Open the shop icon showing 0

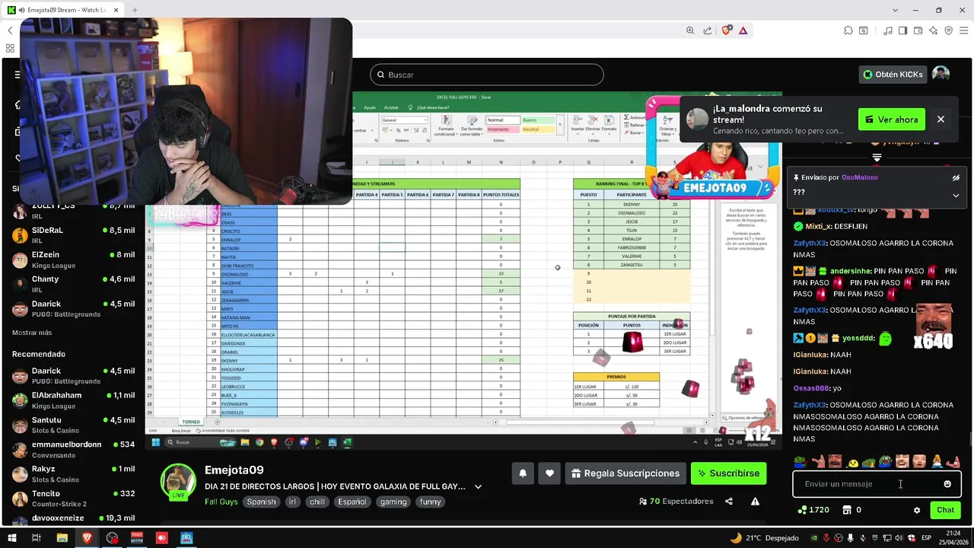851,510
